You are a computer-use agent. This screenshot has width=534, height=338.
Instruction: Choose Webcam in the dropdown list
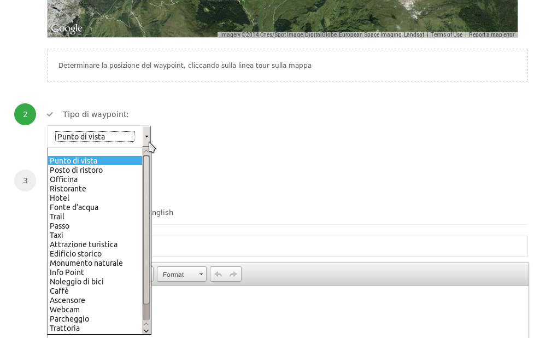(x=64, y=310)
